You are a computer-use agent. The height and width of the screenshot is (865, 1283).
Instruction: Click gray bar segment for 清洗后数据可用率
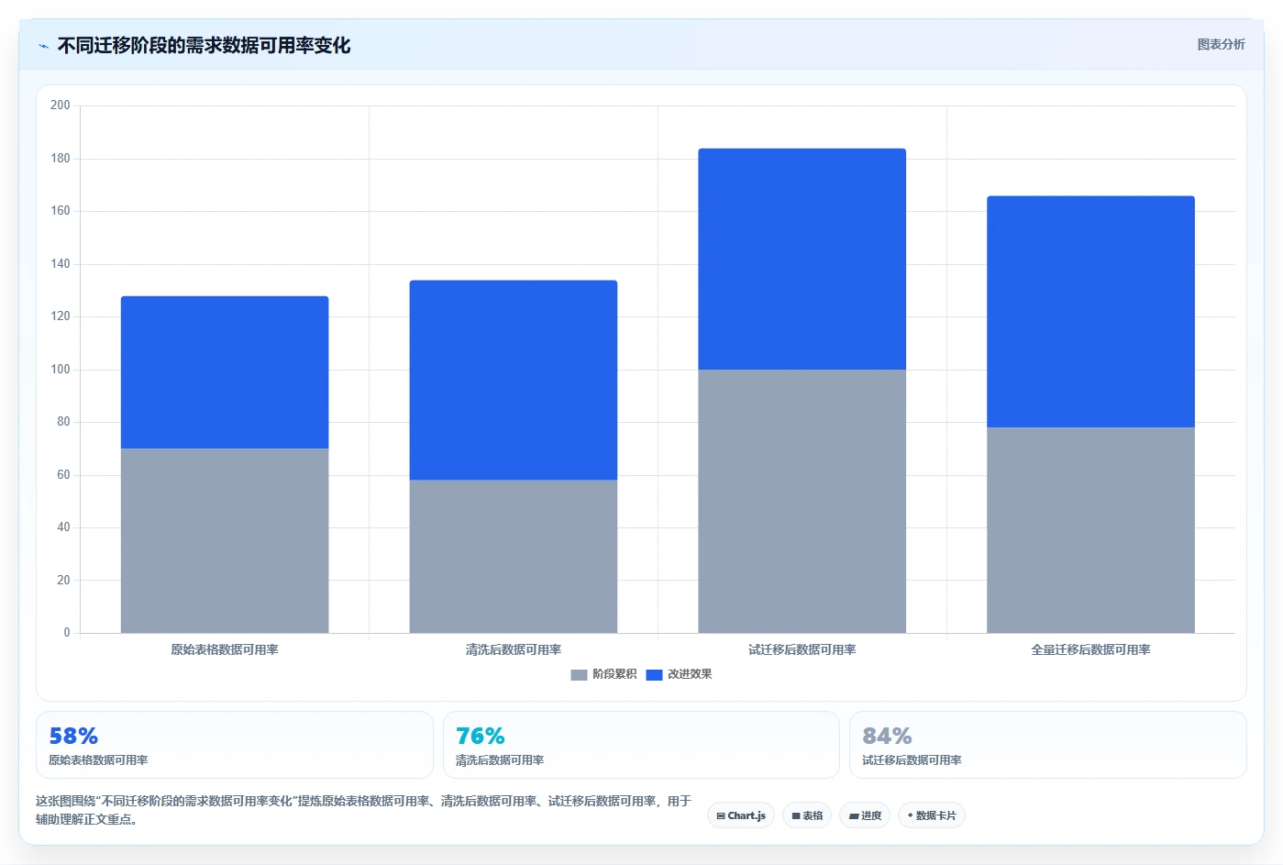514,556
